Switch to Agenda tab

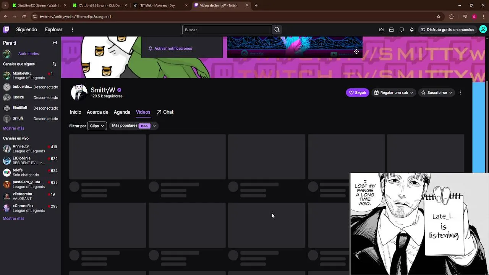[122, 112]
